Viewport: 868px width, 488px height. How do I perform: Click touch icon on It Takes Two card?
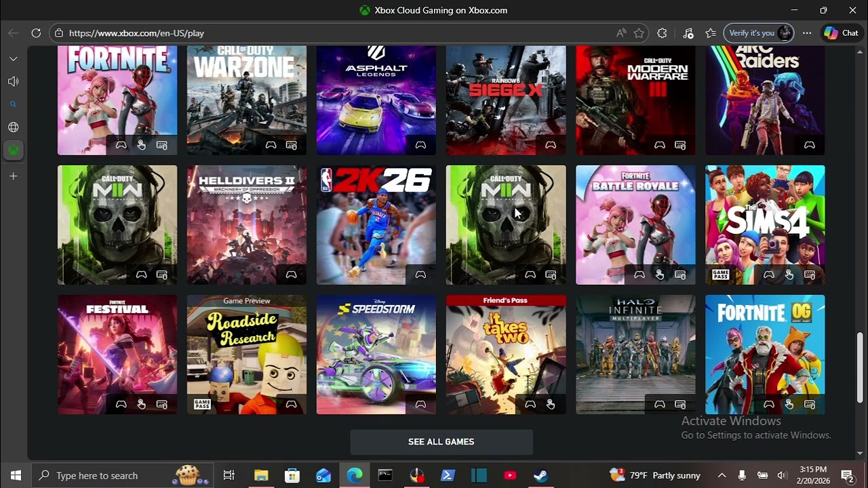point(551,405)
